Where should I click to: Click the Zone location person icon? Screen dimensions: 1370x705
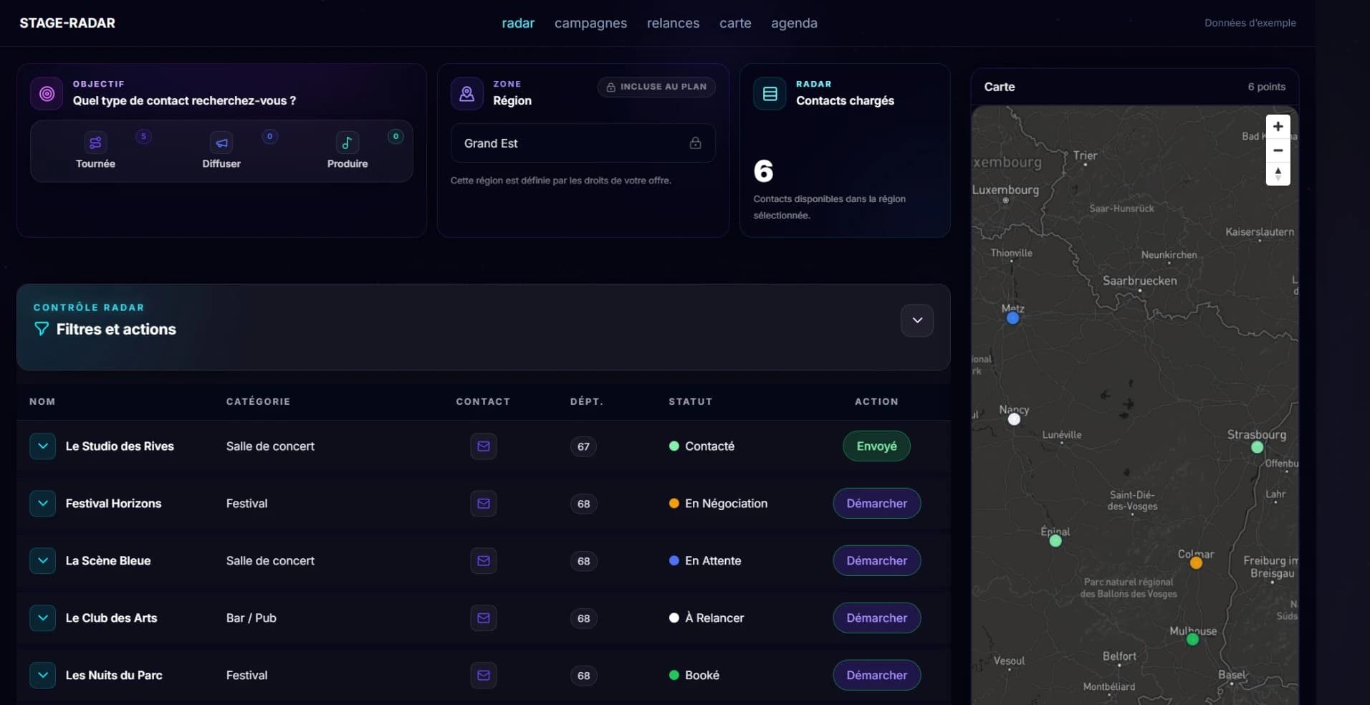coord(466,94)
